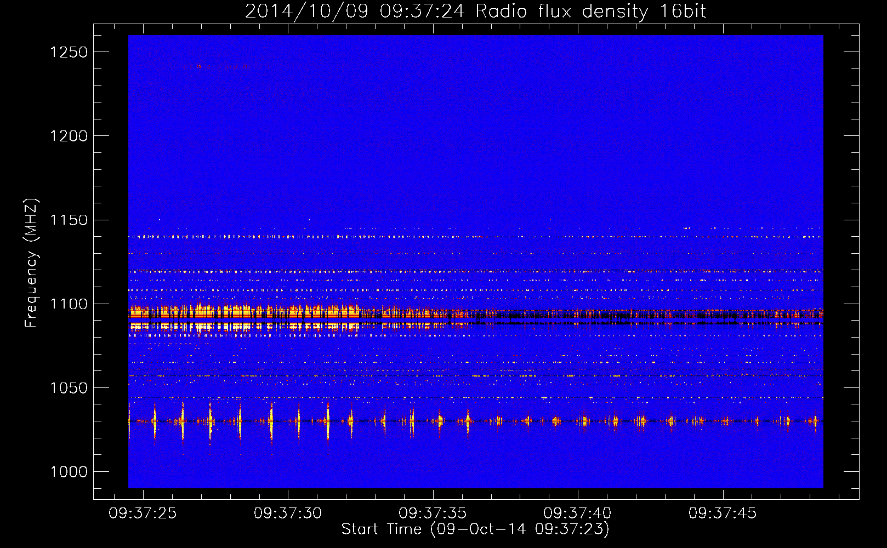
Task: Click the 09:37:30 time tick label
Action: pos(288,513)
